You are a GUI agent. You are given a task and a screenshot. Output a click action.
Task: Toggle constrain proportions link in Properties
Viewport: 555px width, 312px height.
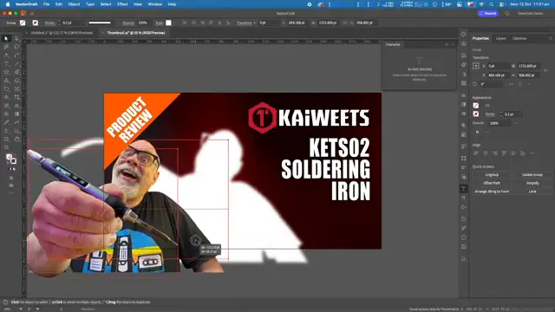(545, 70)
